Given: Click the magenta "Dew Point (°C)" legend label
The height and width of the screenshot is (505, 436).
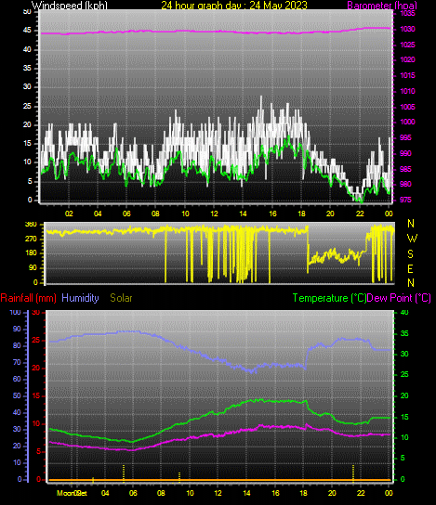Looking at the screenshot, I should point(399,298).
